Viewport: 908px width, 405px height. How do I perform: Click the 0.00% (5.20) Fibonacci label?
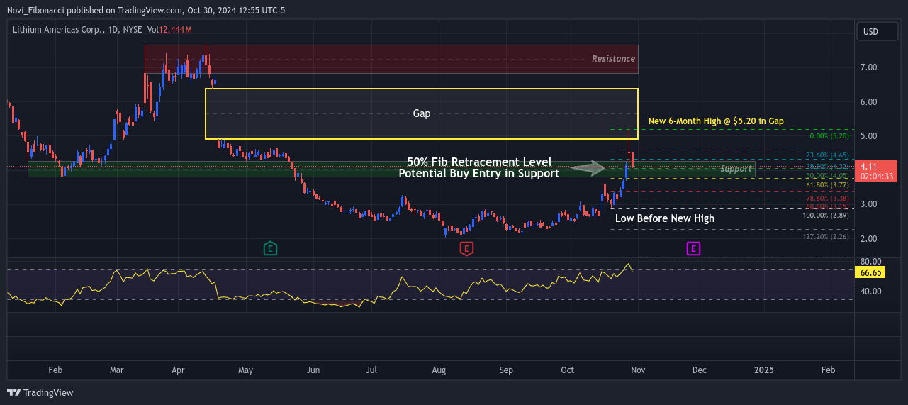(829, 135)
